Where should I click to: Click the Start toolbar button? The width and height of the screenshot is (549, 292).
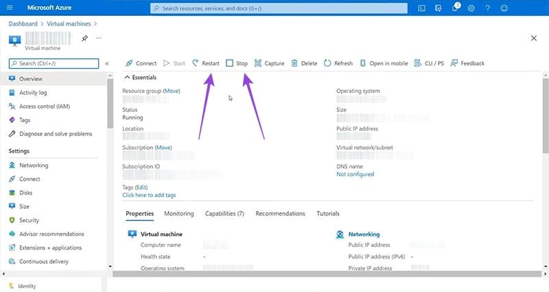pyautogui.click(x=174, y=63)
